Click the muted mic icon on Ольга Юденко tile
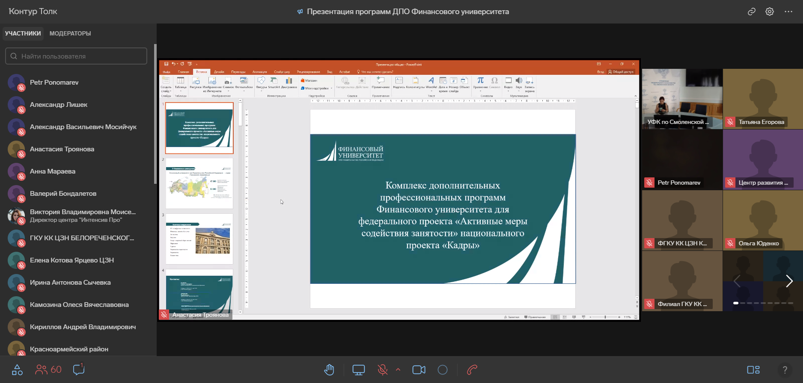Viewport: 803px width, 383px height. pyautogui.click(x=730, y=244)
